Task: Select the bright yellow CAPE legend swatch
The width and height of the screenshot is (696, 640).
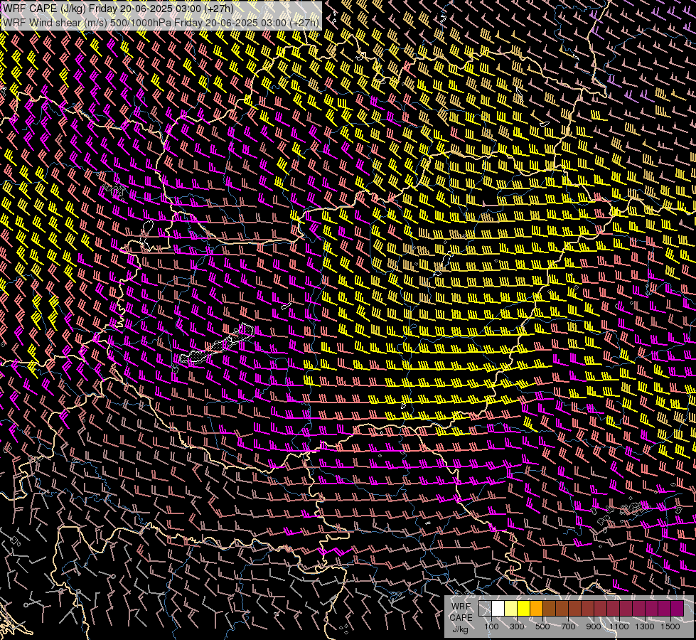Action: (524, 609)
